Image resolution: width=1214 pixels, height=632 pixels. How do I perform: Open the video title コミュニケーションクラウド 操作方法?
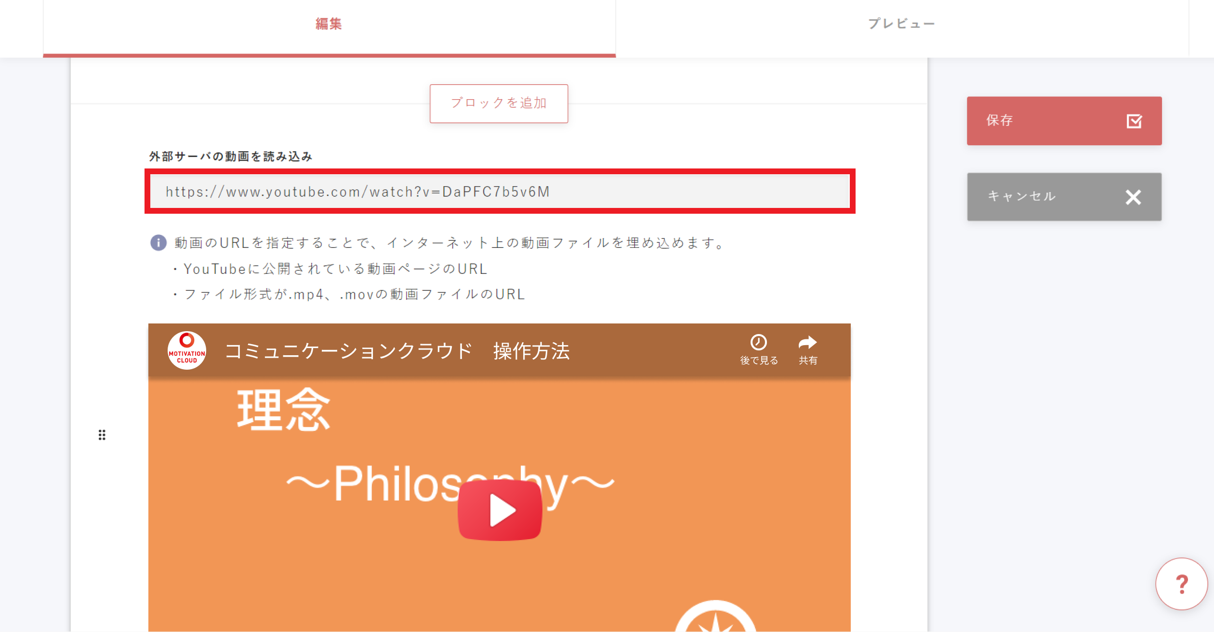point(397,351)
